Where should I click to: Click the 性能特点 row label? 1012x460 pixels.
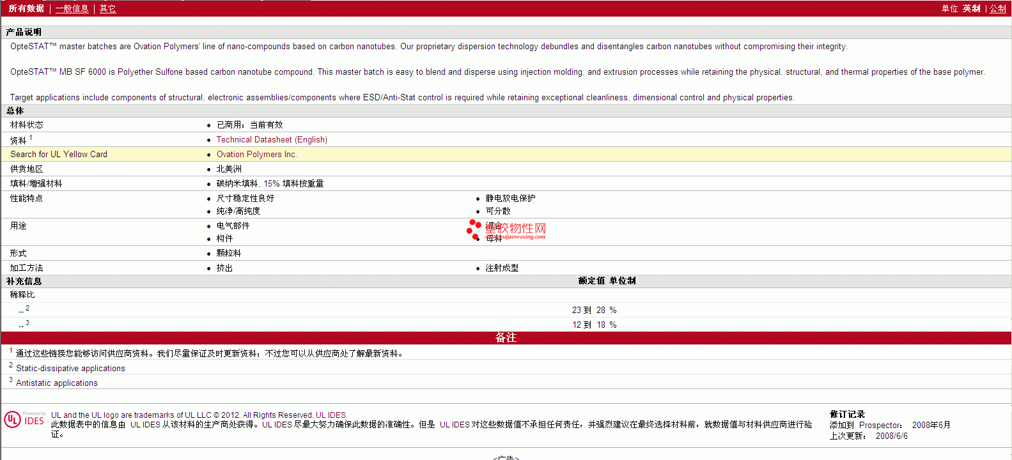coord(27,198)
